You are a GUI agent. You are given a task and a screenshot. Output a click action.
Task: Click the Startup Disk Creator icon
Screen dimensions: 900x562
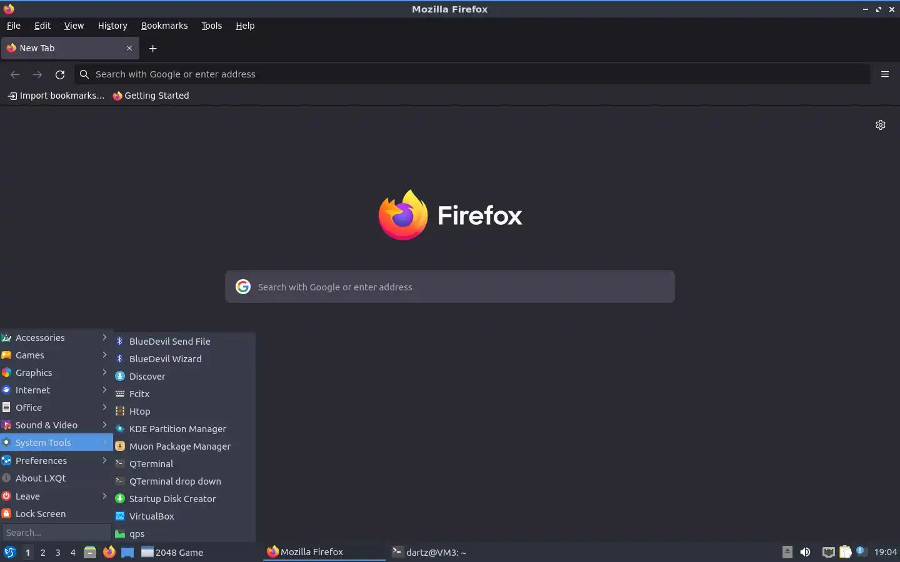pyautogui.click(x=120, y=498)
